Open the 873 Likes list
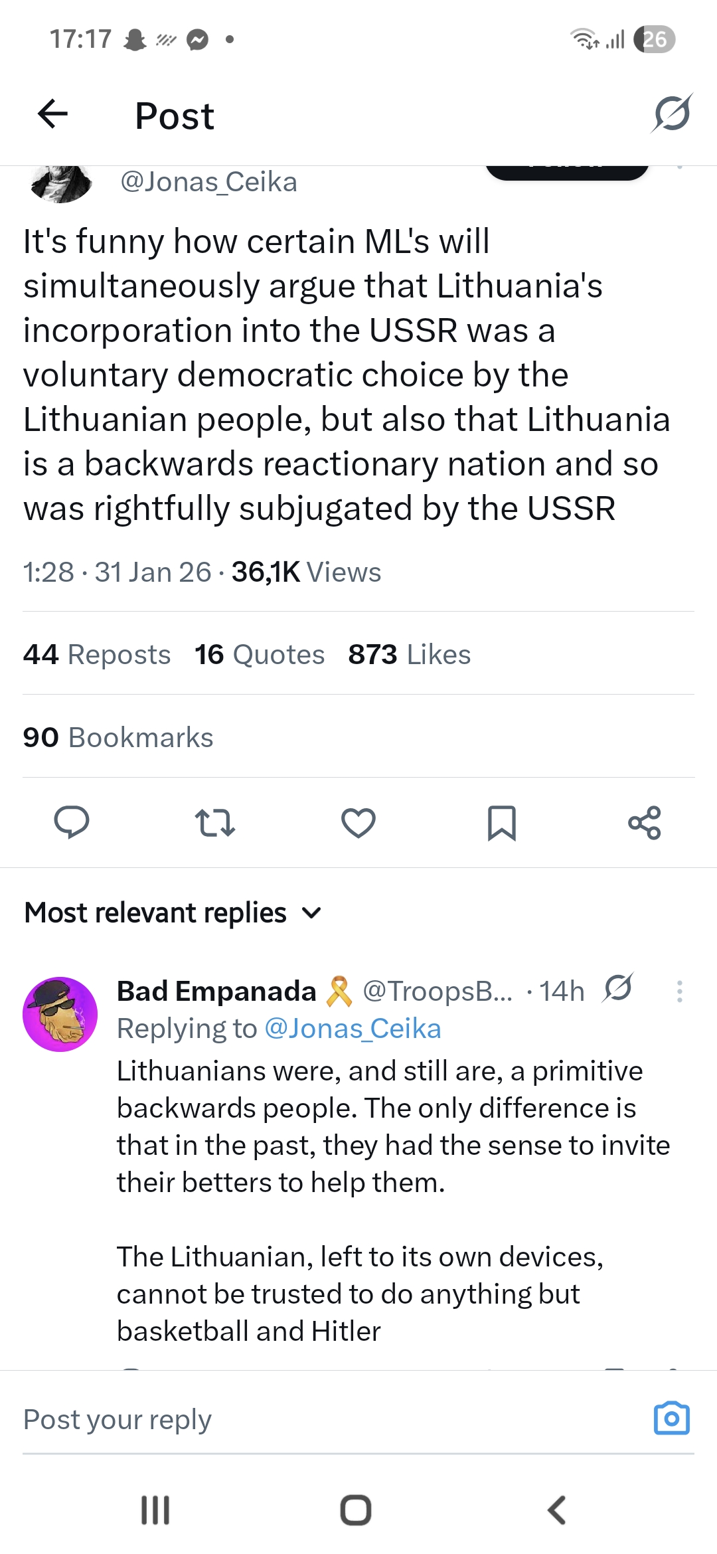Screen dimensions: 717x1554 (x=410, y=654)
